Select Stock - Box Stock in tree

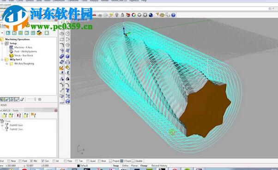[24, 55]
